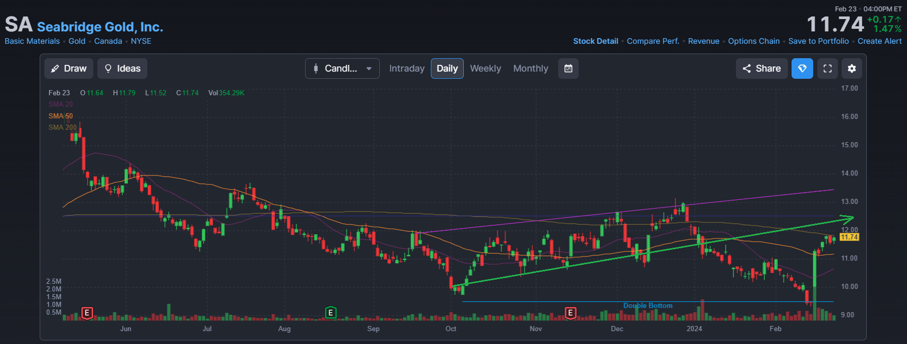Click the Oct label on the time axis
This screenshot has height=344, width=907.
pos(451,329)
